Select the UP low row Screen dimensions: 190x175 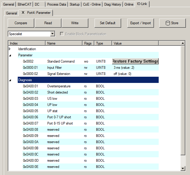[91, 105]
